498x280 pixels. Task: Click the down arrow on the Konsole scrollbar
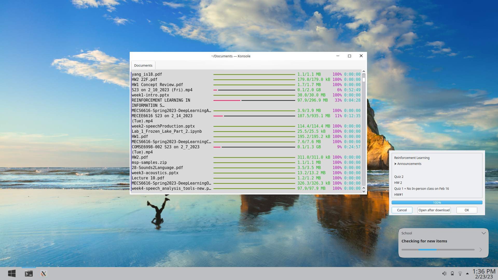point(363,191)
